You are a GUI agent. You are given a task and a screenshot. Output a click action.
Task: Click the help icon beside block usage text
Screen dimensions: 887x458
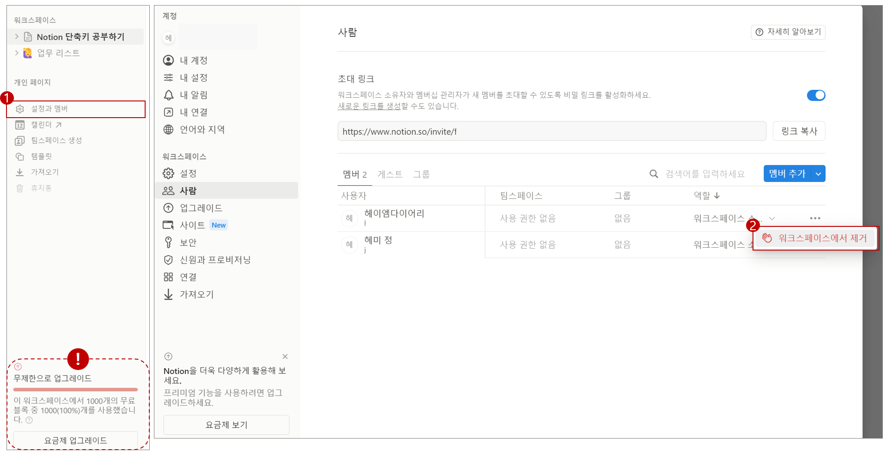point(29,420)
